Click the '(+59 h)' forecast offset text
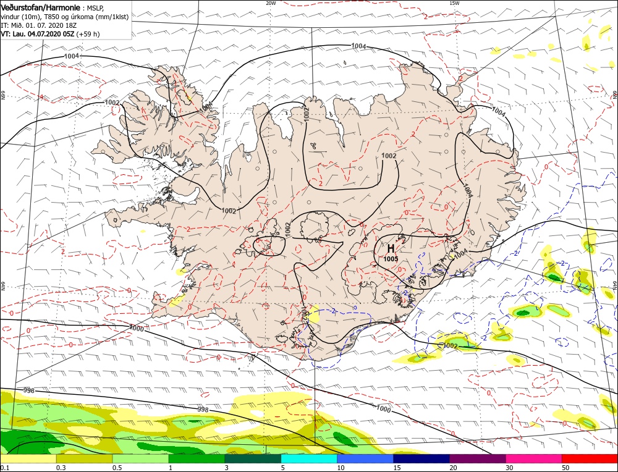618x472 pixels. [88, 34]
